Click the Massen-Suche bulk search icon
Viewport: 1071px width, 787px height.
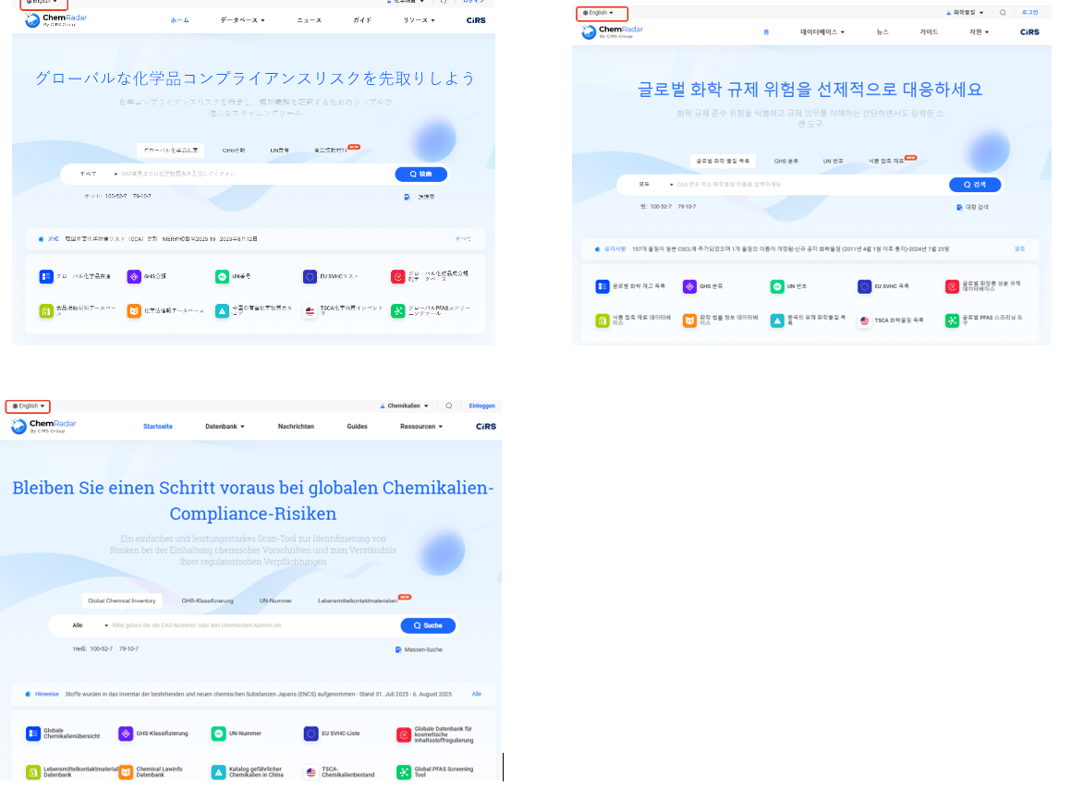coord(397,649)
